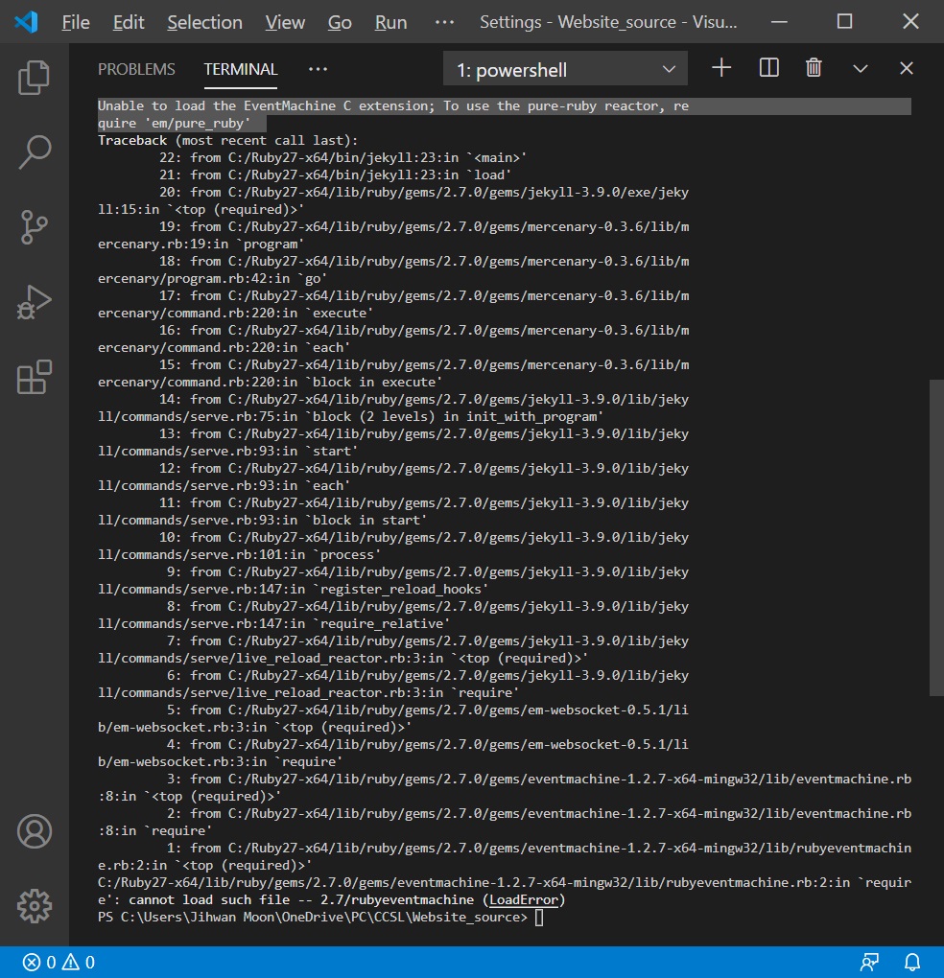
Task: Click the terminal scrollbar thumb
Action: coord(936,537)
